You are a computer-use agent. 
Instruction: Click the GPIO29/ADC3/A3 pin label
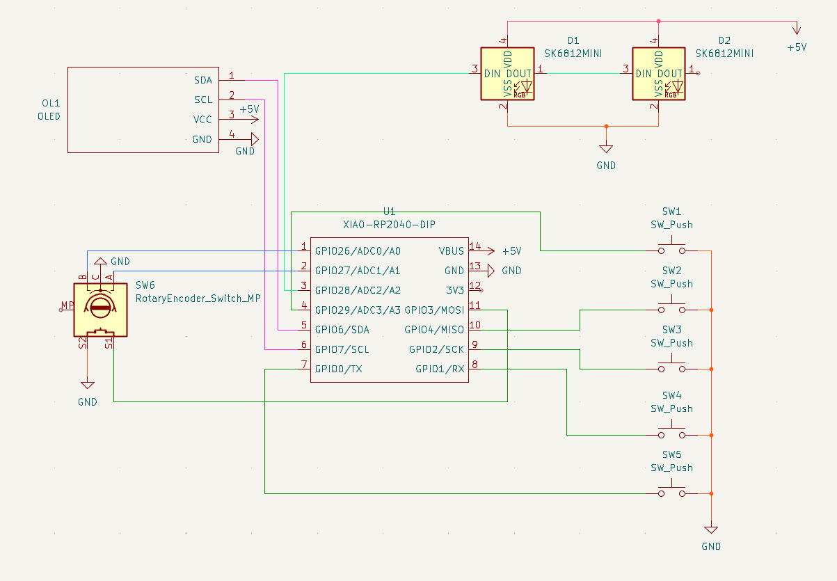[358, 310]
